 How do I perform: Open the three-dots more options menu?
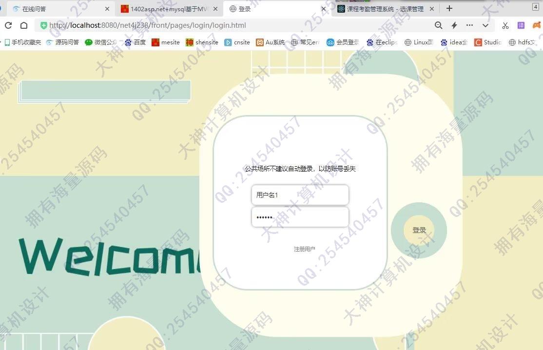[x=469, y=25]
